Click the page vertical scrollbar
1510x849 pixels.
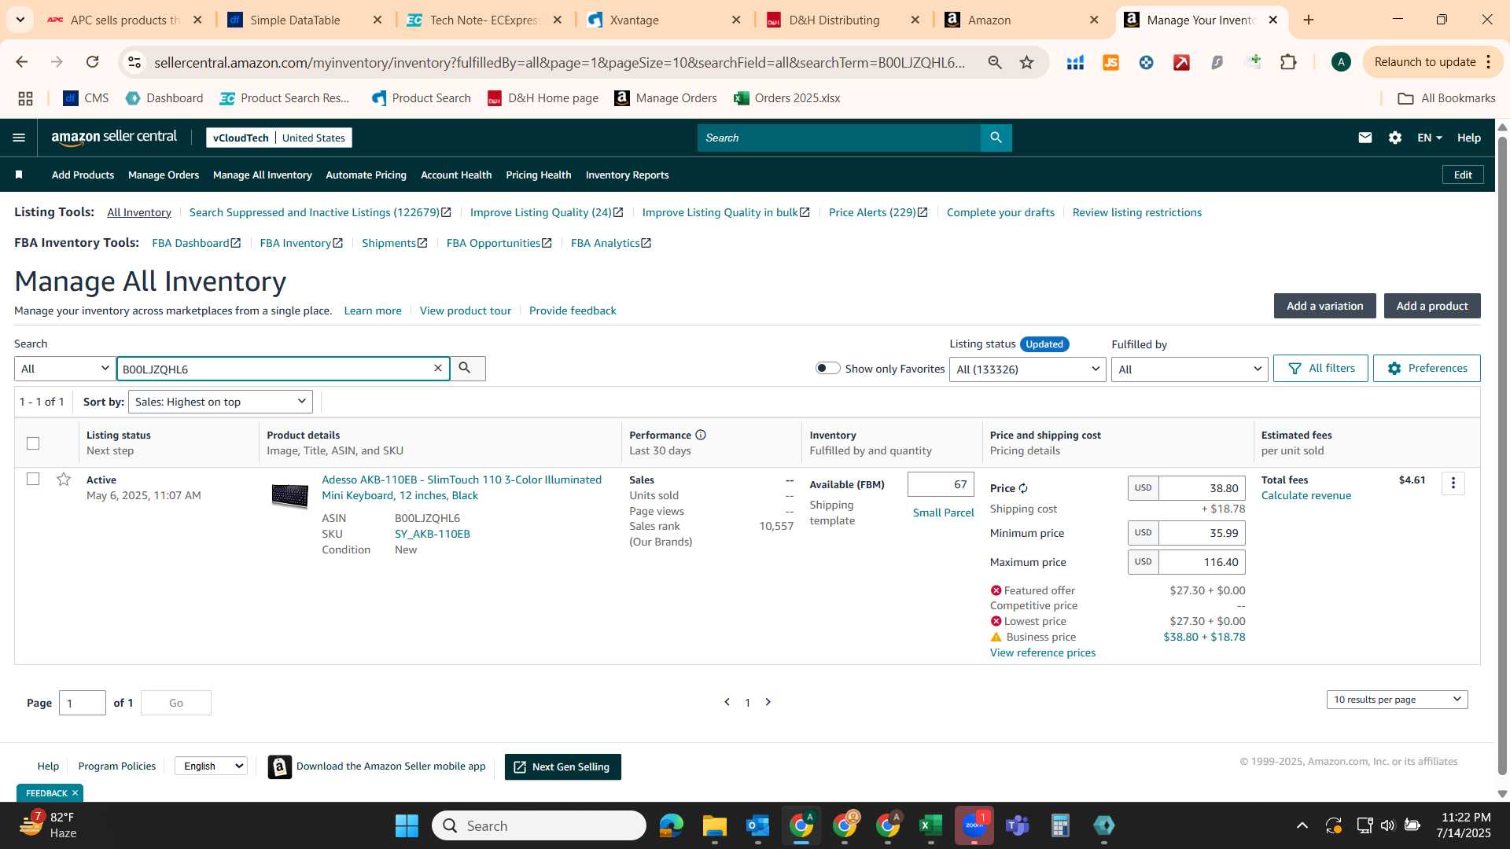(x=1502, y=456)
